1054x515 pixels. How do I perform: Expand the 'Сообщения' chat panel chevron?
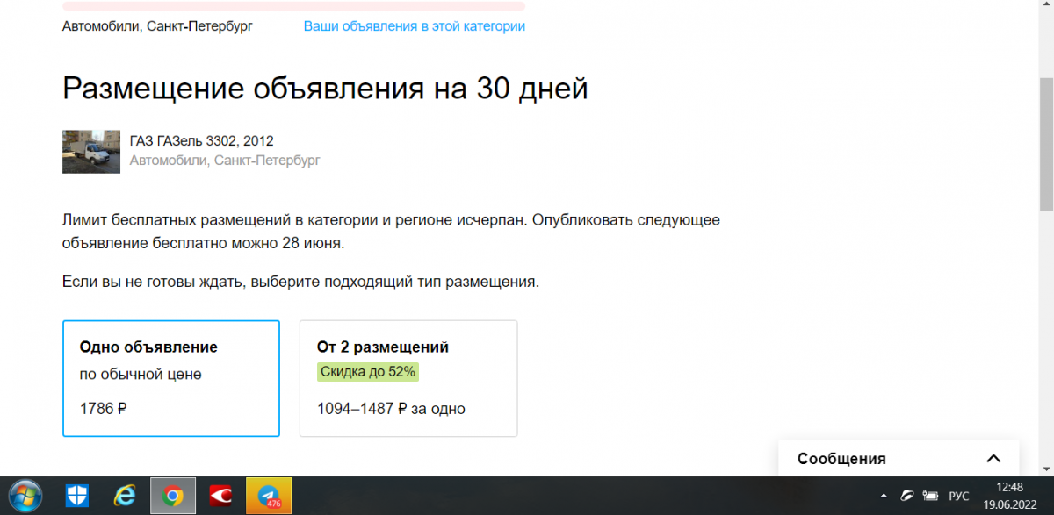pyautogui.click(x=993, y=459)
